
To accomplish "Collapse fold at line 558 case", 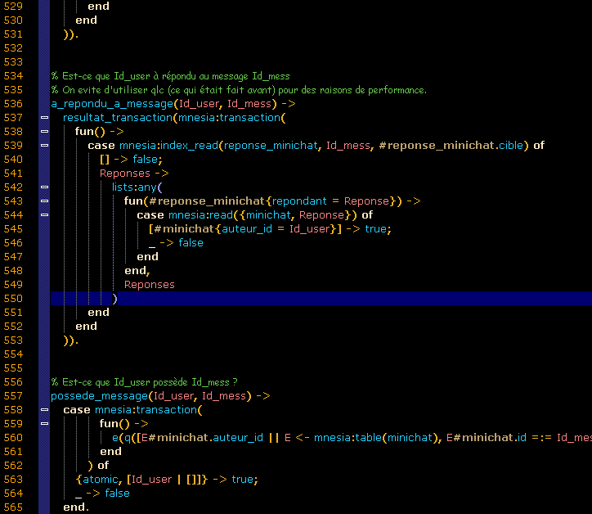I will point(44,410).
